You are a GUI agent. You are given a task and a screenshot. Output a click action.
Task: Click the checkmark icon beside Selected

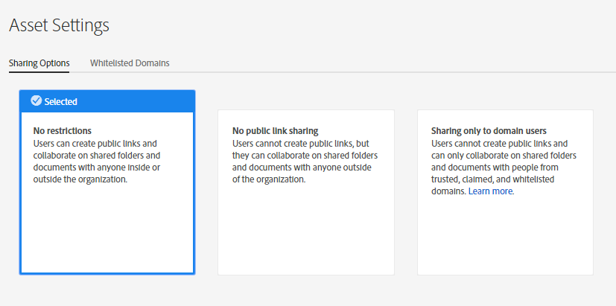[x=36, y=101]
